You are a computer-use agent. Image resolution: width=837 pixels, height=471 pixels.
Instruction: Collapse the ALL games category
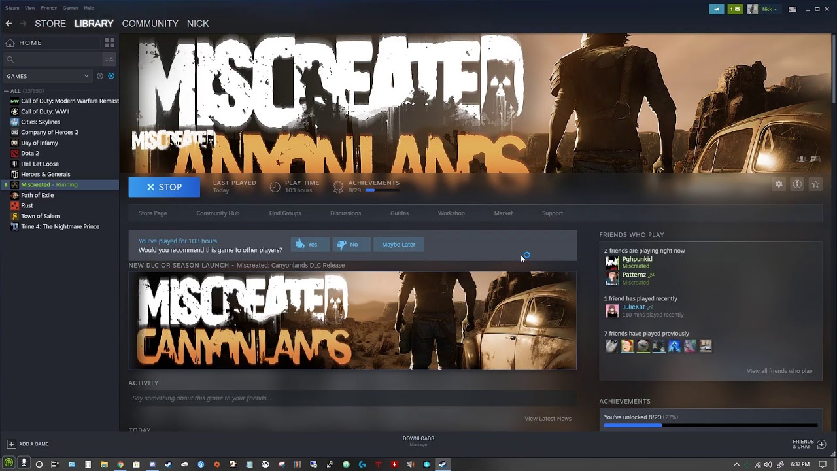point(7,91)
